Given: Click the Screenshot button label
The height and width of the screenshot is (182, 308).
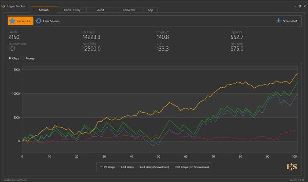Looking at the screenshot, I should (x=290, y=21).
